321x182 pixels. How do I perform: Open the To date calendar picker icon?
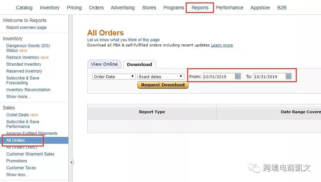tap(289, 76)
